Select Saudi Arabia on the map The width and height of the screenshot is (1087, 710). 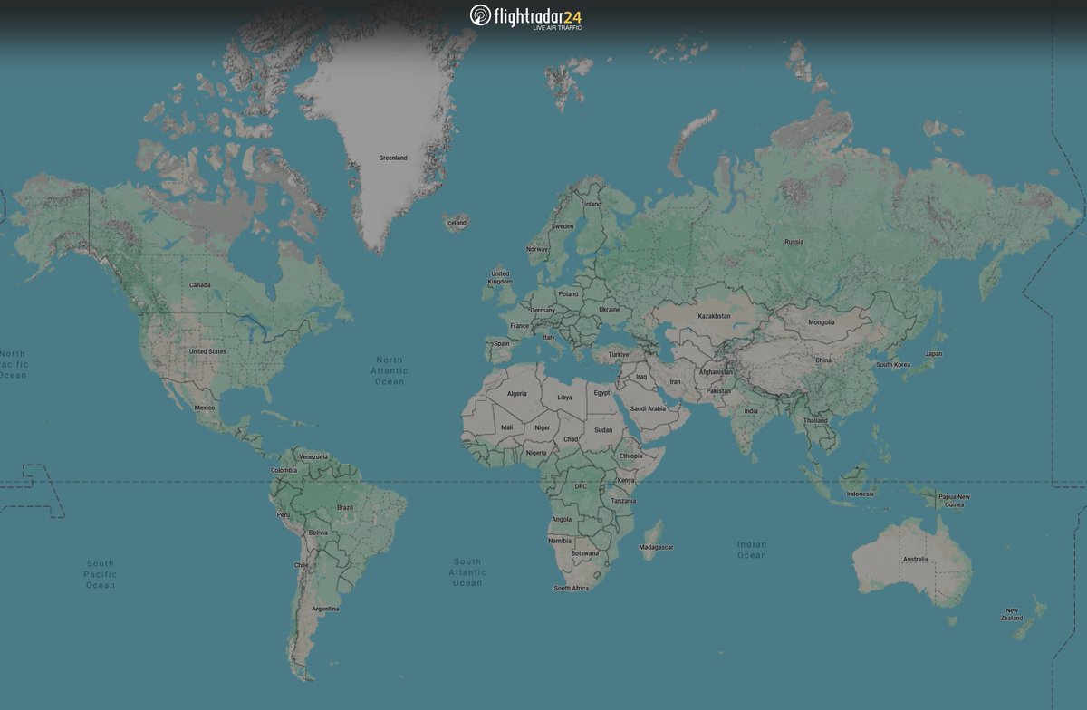tap(649, 408)
